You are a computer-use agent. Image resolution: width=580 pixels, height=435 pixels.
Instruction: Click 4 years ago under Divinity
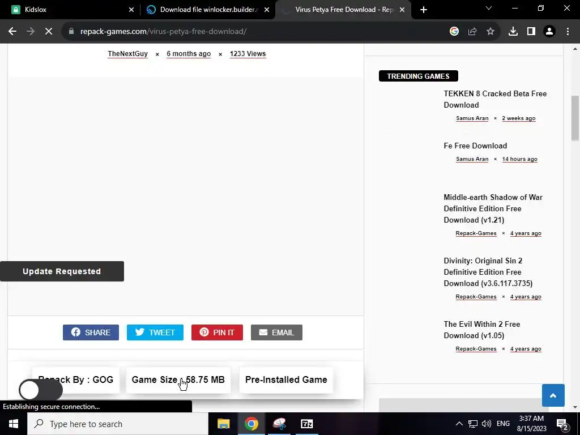pyautogui.click(x=526, y=297)
